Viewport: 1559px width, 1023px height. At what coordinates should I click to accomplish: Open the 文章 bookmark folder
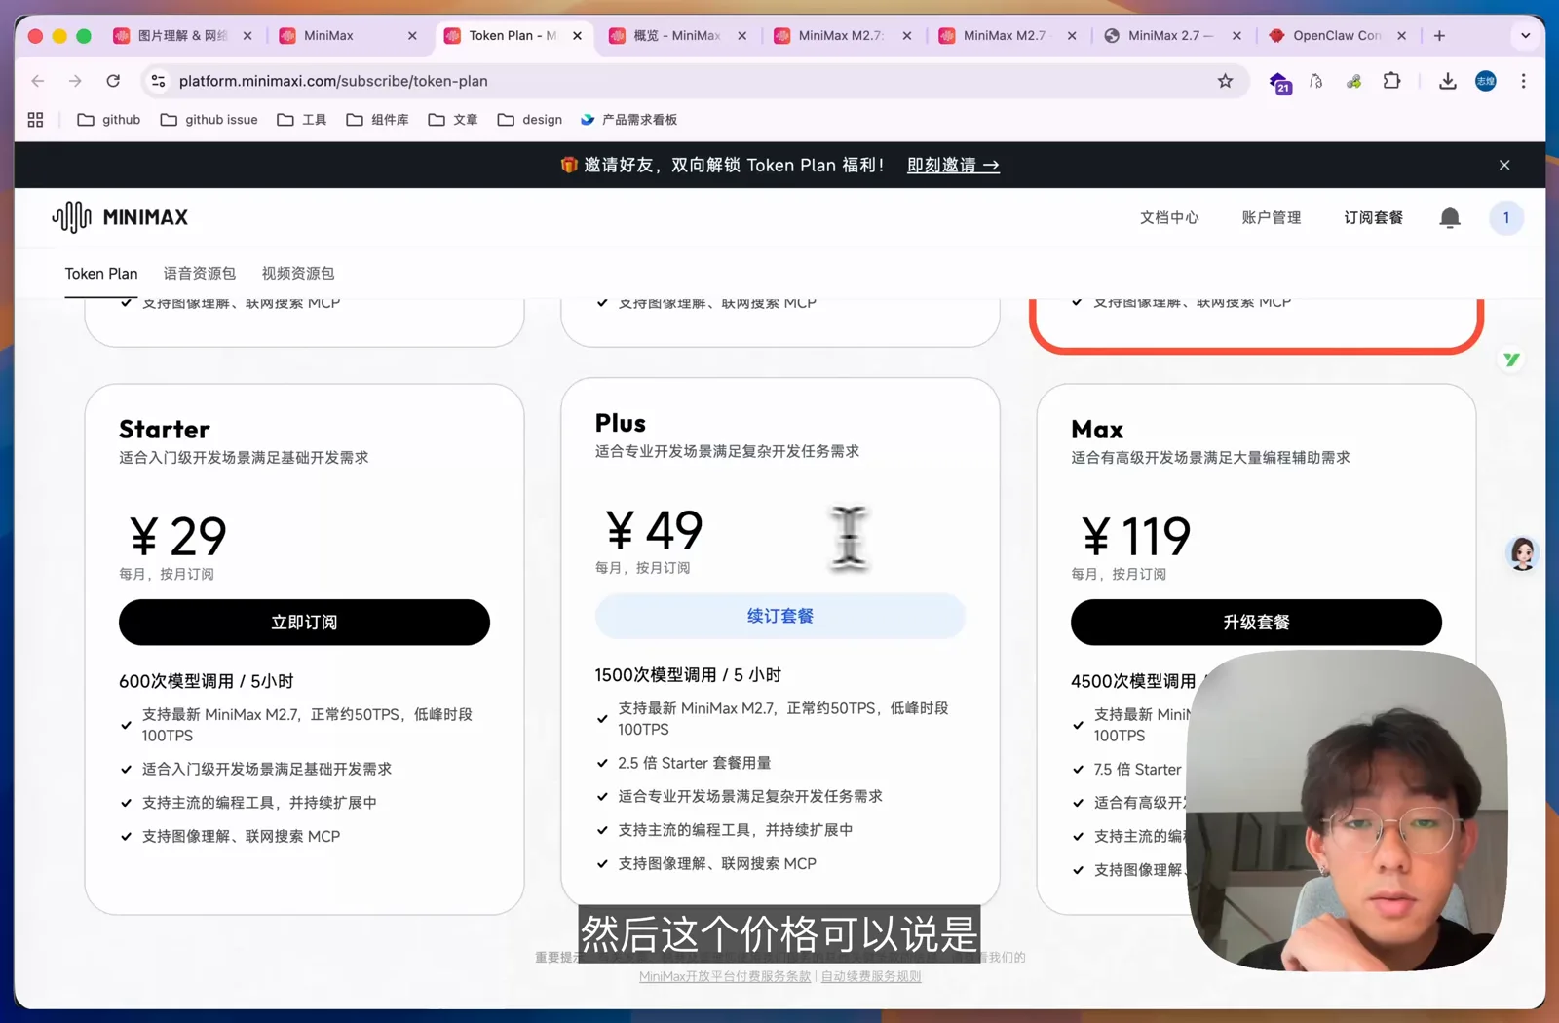tap(453, 120)
